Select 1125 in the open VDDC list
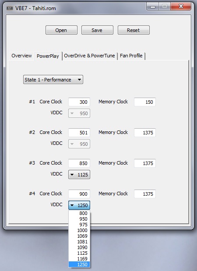This screenshot has width=197, height=271. click(x=79, y=253)
